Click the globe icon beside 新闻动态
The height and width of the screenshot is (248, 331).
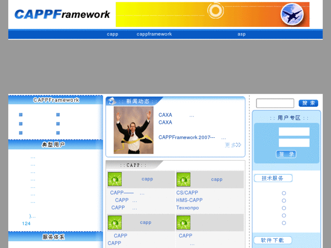coord(112,101)
